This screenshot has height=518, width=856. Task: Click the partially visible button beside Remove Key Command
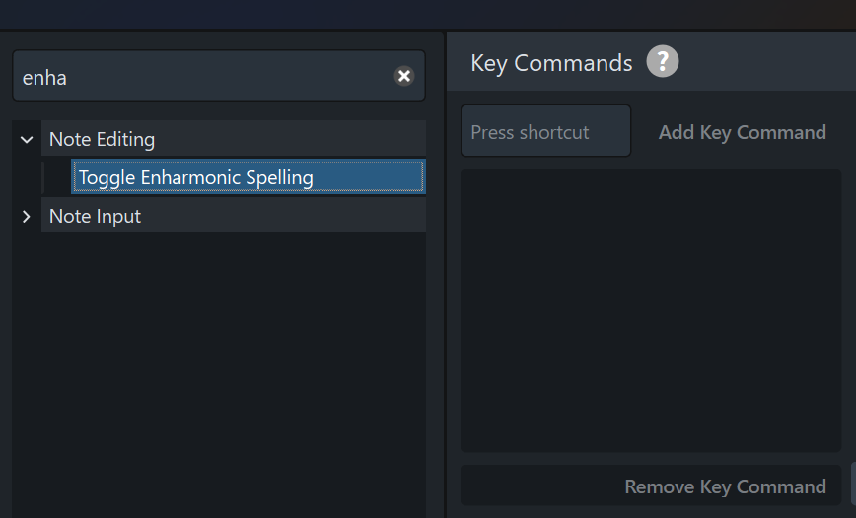pyautogui.click(x=853, y=485)
